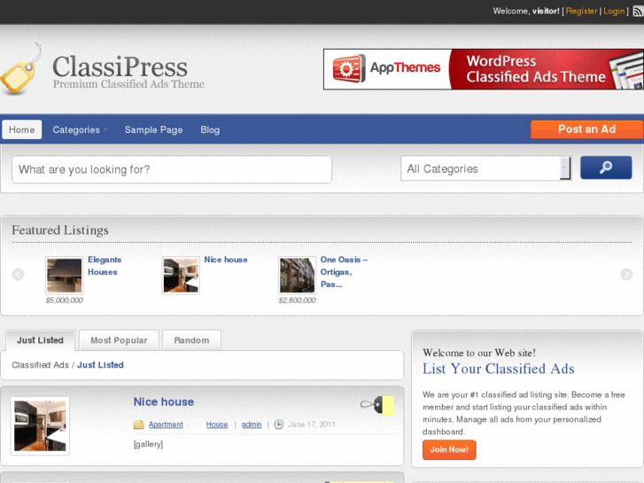The width and height of the screenshot is (644, 483).
Task: Click the AppThemes banner logo
Action: [x=386, y=68]
